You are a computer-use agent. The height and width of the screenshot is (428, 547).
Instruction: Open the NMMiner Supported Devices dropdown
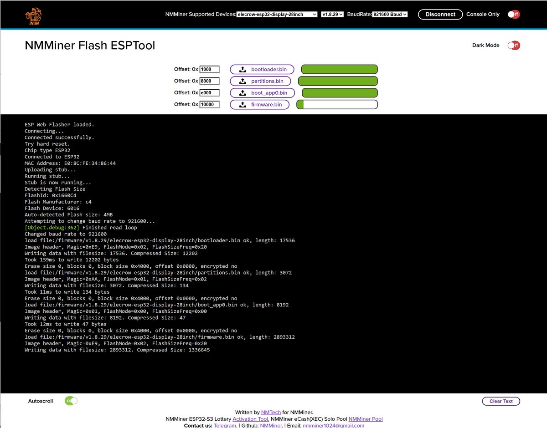click(277, 15)
